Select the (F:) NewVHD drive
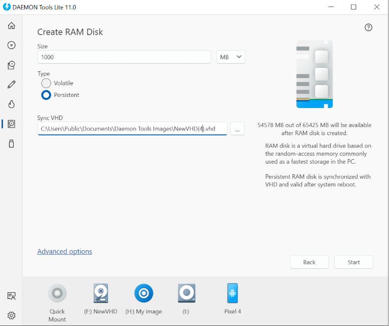The width and height of the screenshot is (389, 326). click(101, 293)
